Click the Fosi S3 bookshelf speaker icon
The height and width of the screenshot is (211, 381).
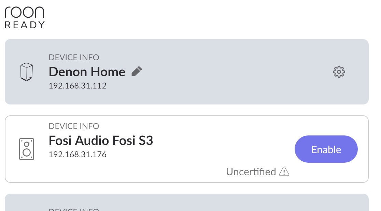(x=26, y=149)
